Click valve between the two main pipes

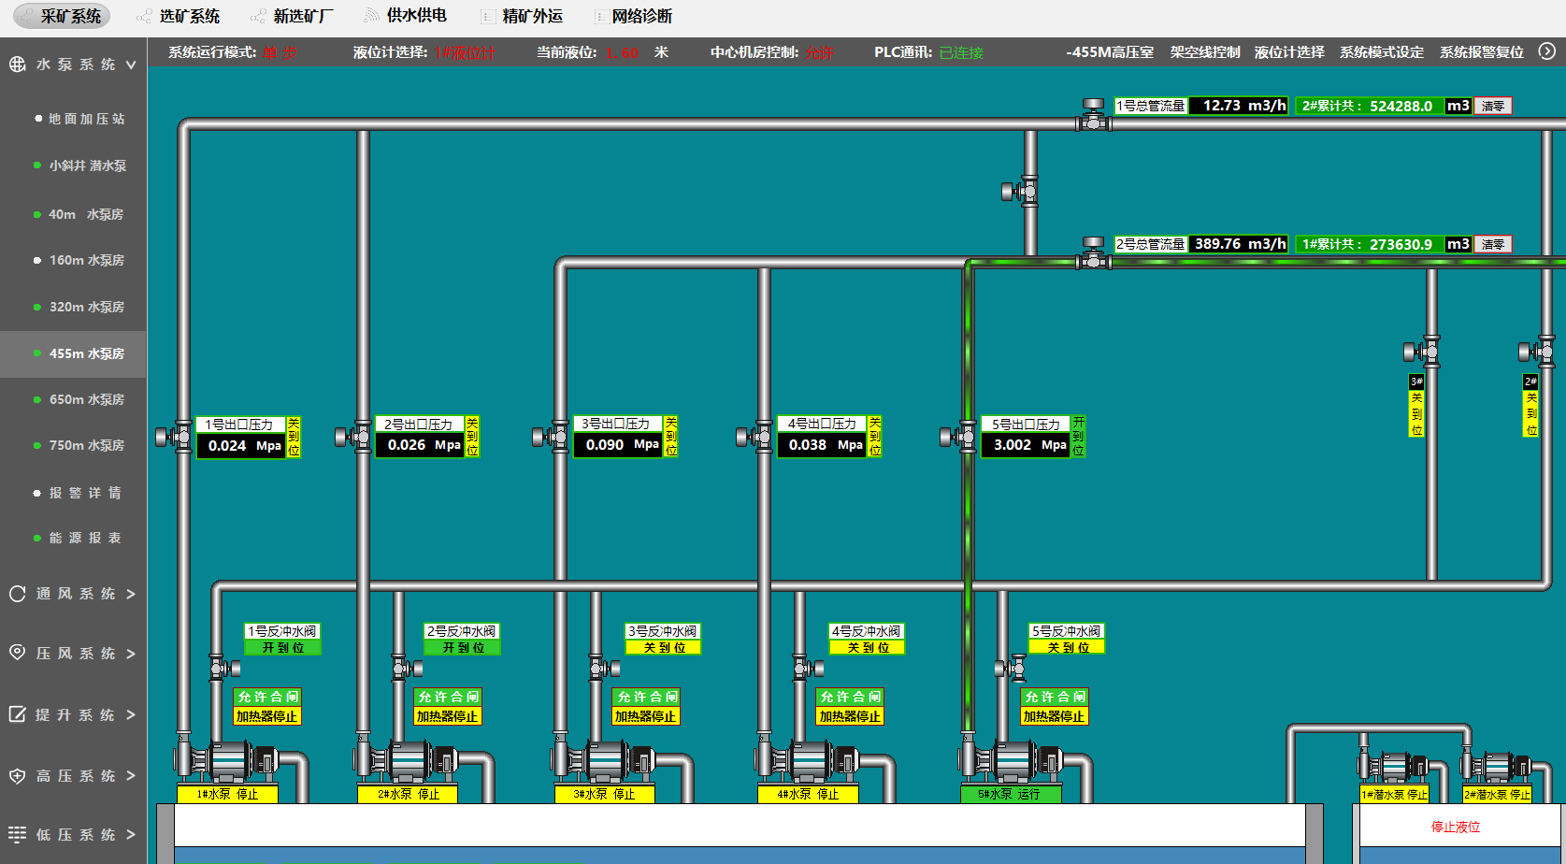(1020, 192)
